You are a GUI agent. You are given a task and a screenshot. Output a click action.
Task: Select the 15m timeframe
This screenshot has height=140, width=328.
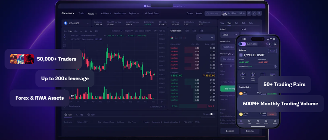70,31
